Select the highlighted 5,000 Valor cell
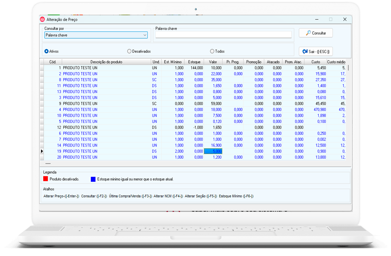 (x=213, y=151)
